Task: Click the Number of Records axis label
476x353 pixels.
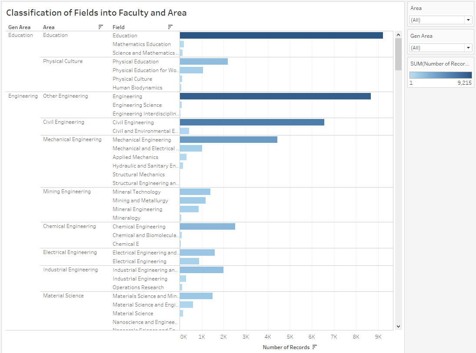Action: pyautogui.click(x=286, y=347)
